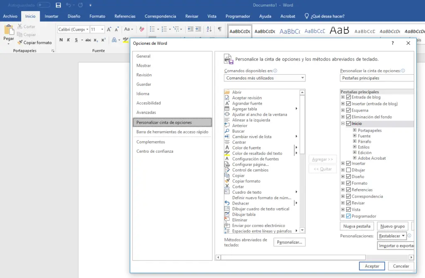Image resolution: width=425 pixels, height=278 pixels.
Task: Uncheck Eliminación del fondo checkbox
Action: click(349, 117)
